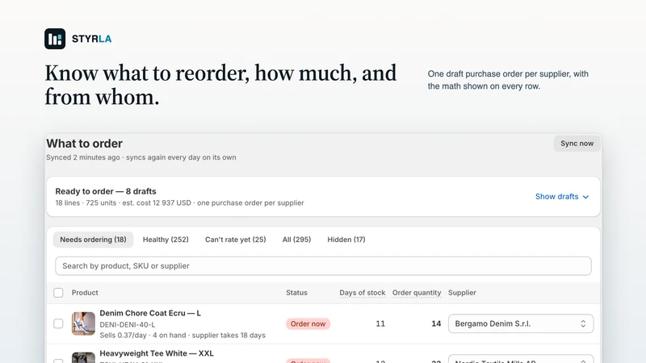Click the Supplier column header
This screenshot has height=363, width=646.
[462, 293]
